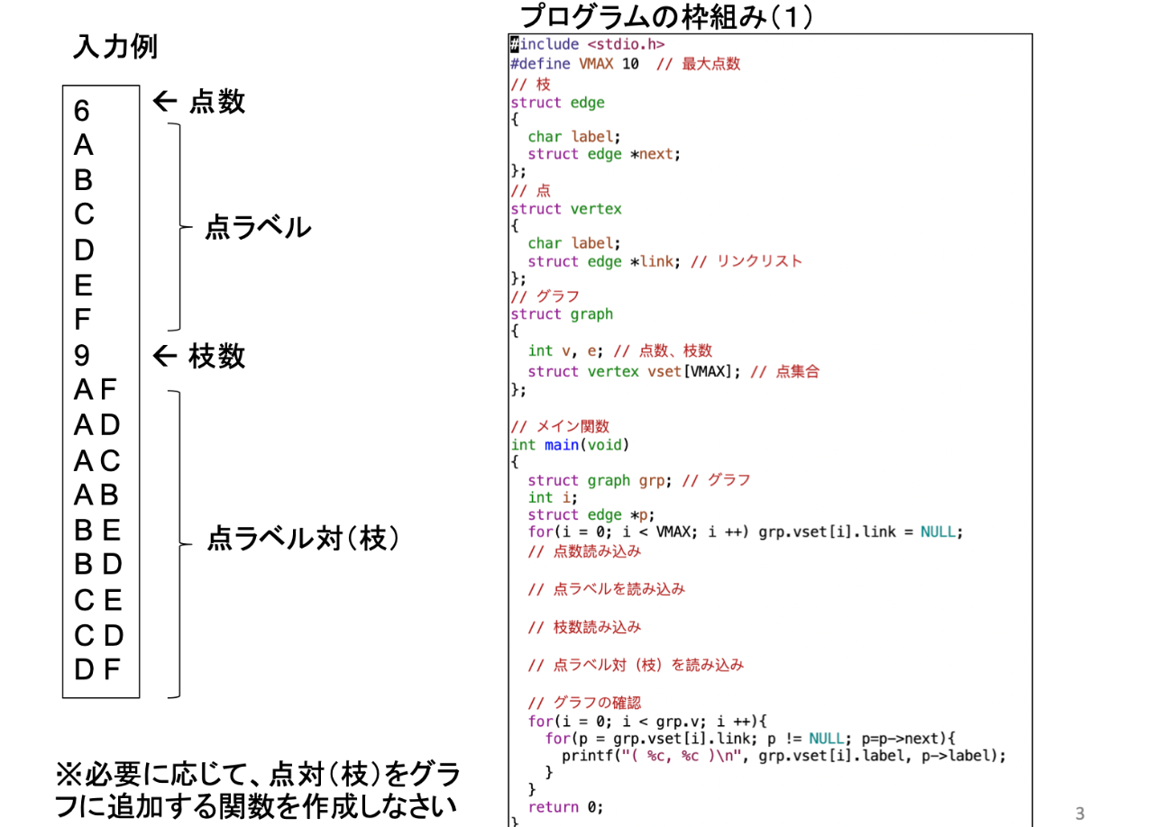Click the arrow pointing to 点数
This screenshot has width=1154, height=827.
tap(166, 102)
